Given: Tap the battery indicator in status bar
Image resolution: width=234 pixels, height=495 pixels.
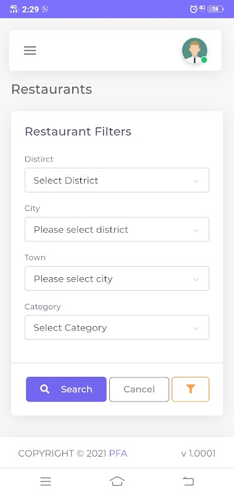Looking at the screenshot, I should tap(215, 9).
